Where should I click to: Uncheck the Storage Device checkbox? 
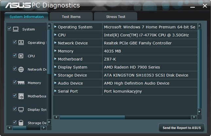(x=15, y=122)
